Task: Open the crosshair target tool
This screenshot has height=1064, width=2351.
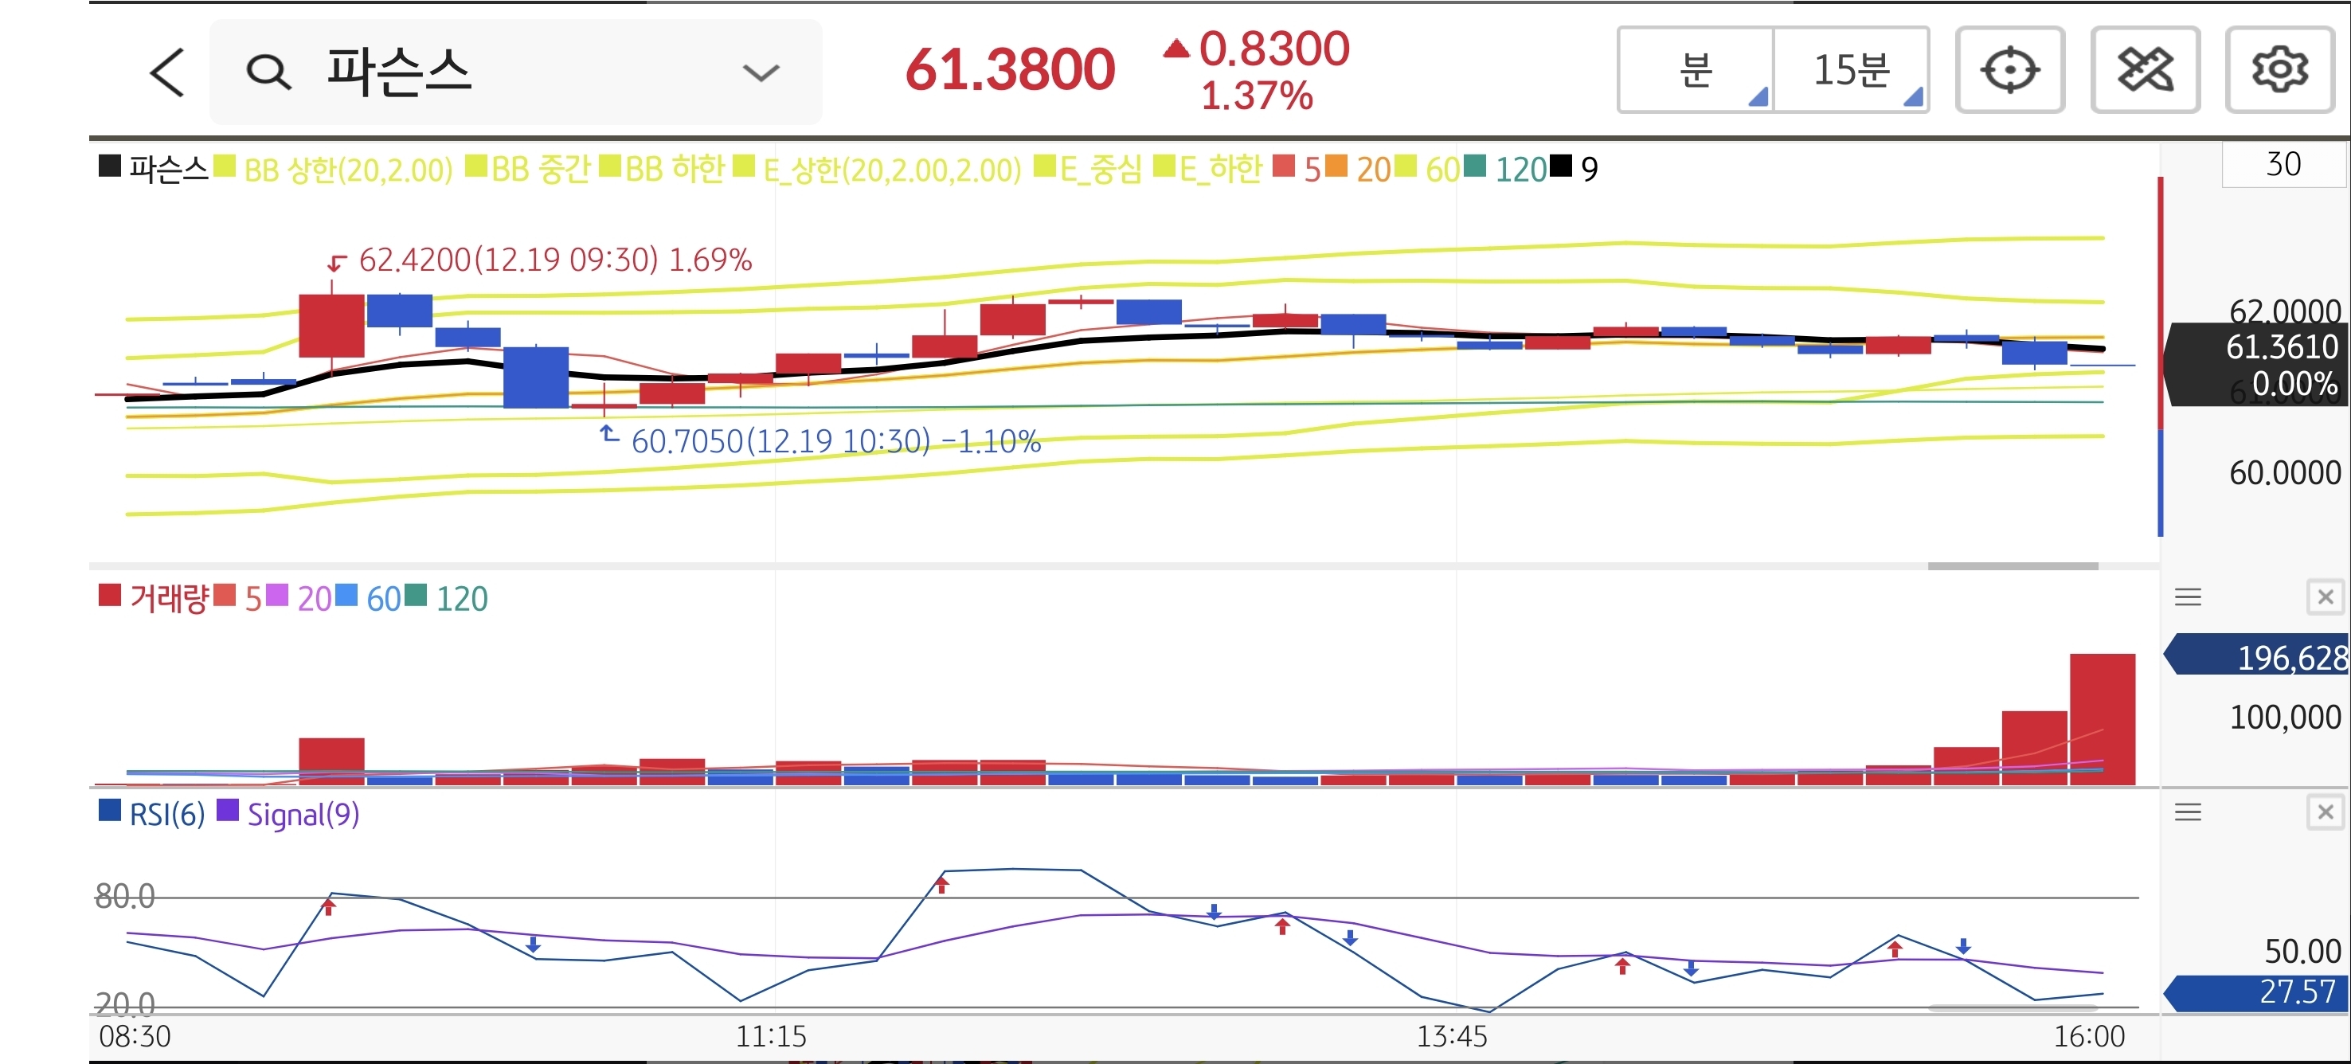Action: pyautogui.click(x=2009, y=70)
